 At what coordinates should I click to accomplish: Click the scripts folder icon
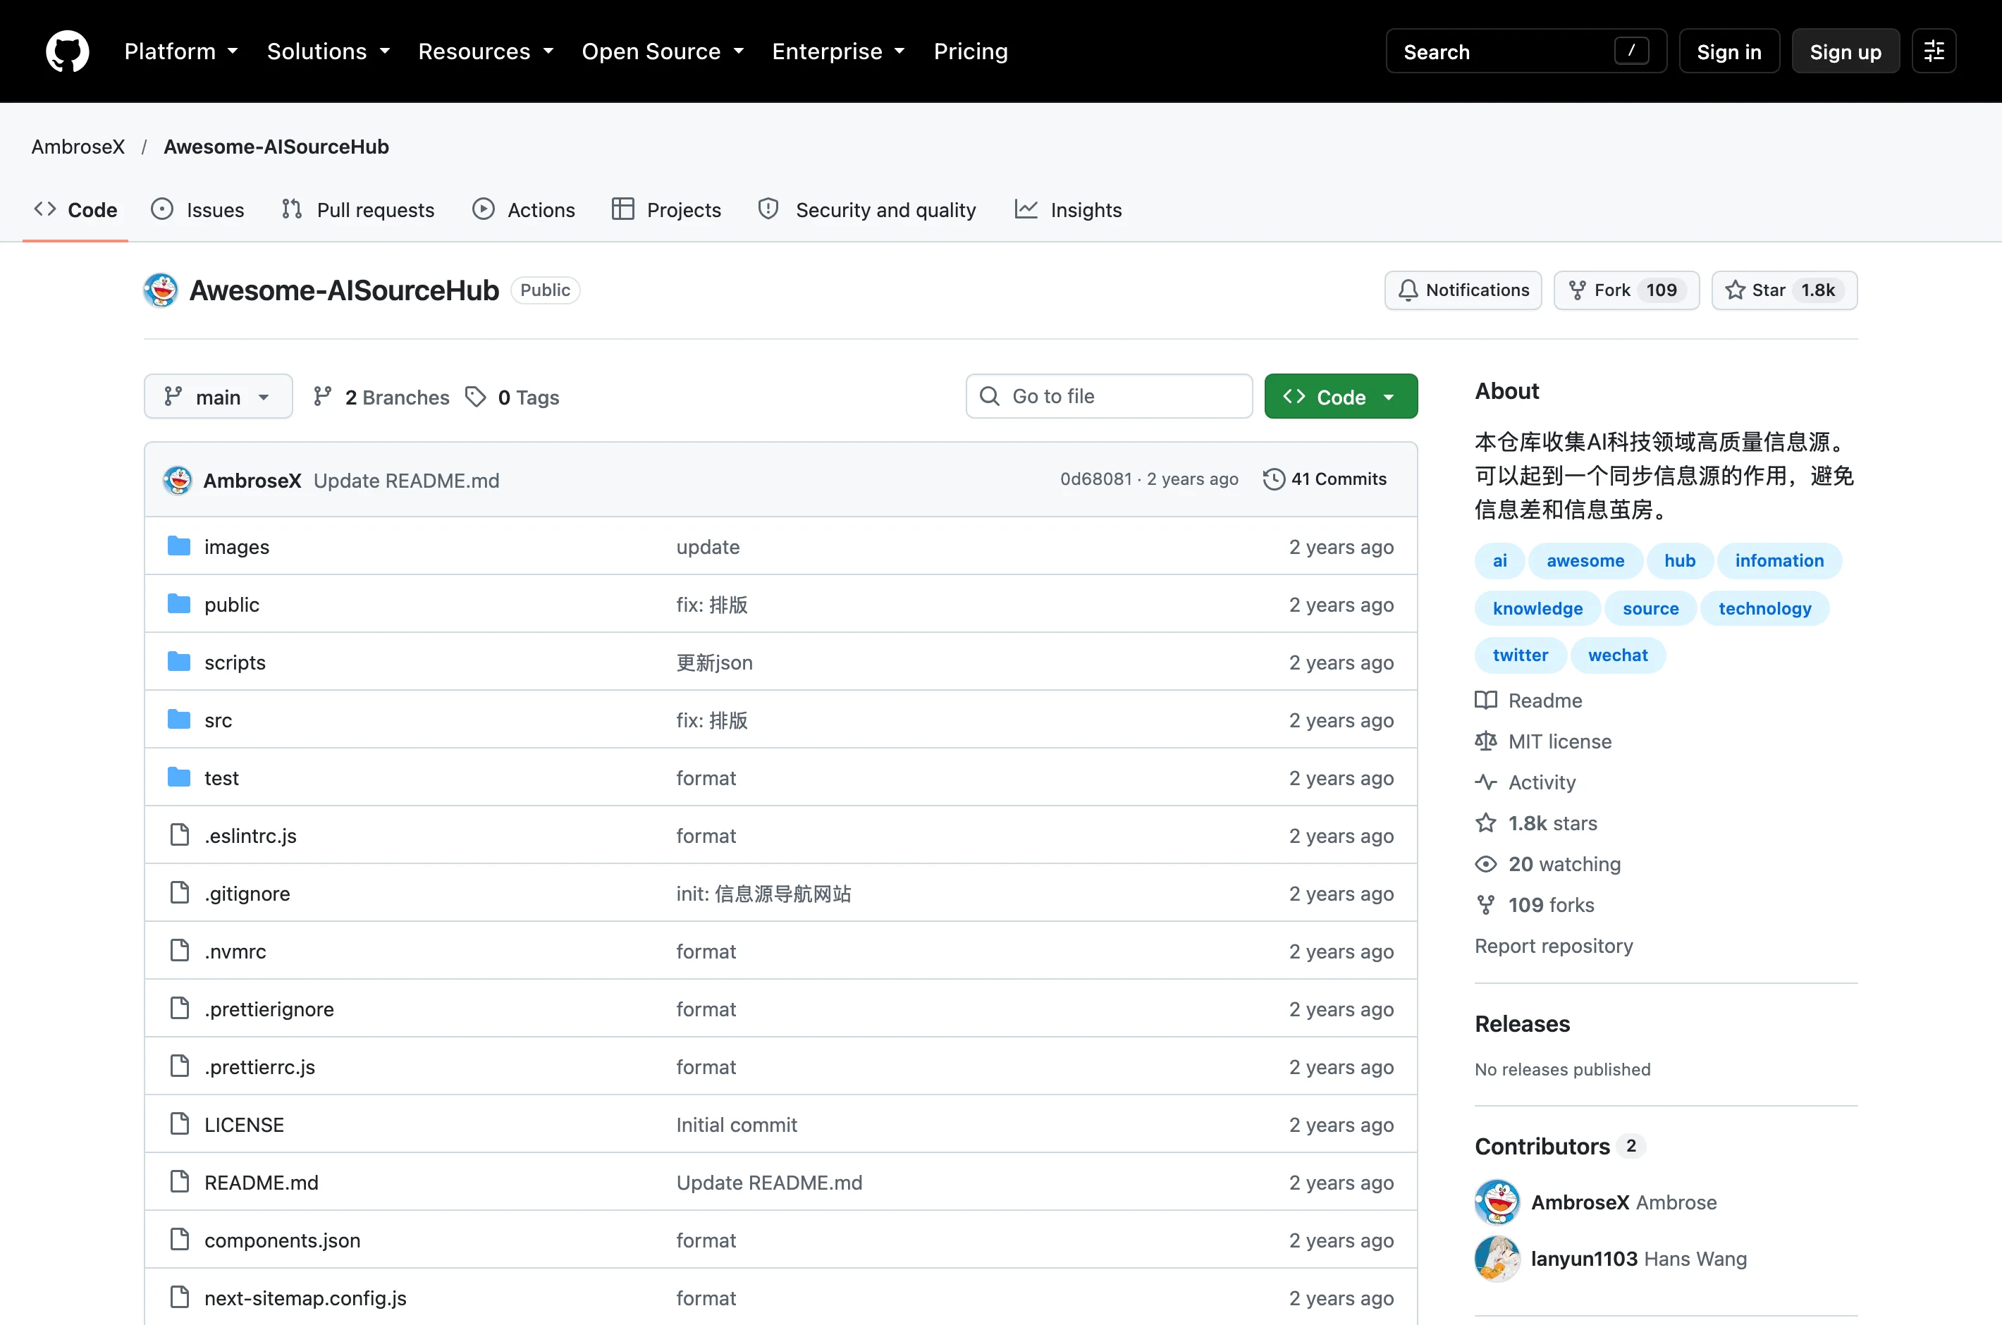(x=179, y=662)
